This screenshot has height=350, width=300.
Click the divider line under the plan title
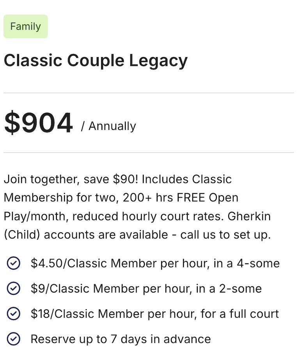(x=148, y=93)
